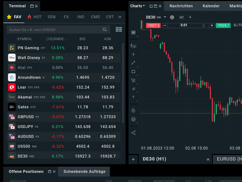Pop out the Charts panel icon

[151, 6]
